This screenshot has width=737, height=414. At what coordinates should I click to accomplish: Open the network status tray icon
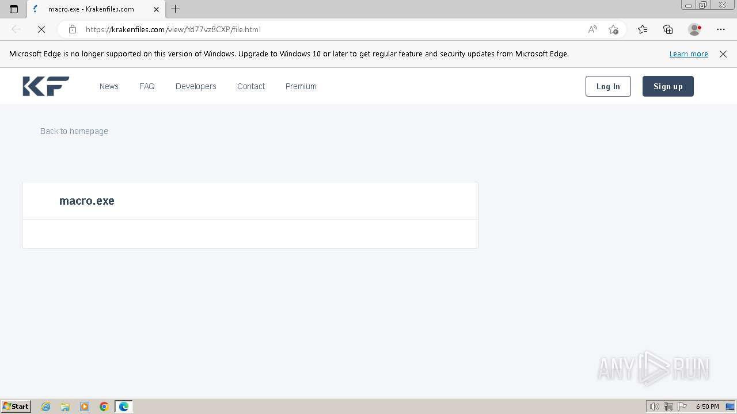click(668, 407)
